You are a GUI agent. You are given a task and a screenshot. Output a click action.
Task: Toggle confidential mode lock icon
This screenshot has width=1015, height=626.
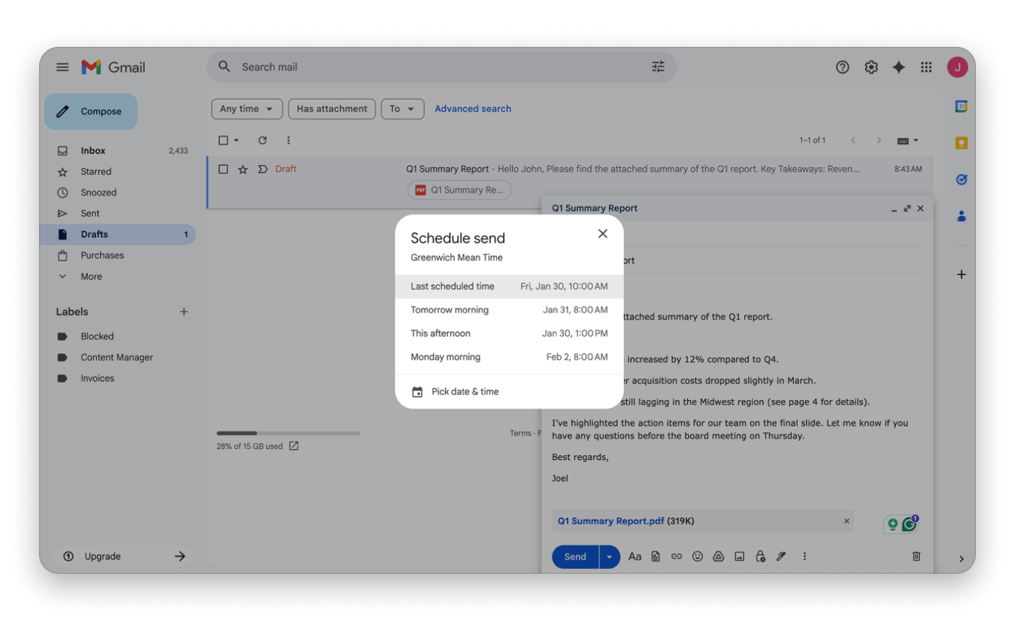click(x=760, y=556)
